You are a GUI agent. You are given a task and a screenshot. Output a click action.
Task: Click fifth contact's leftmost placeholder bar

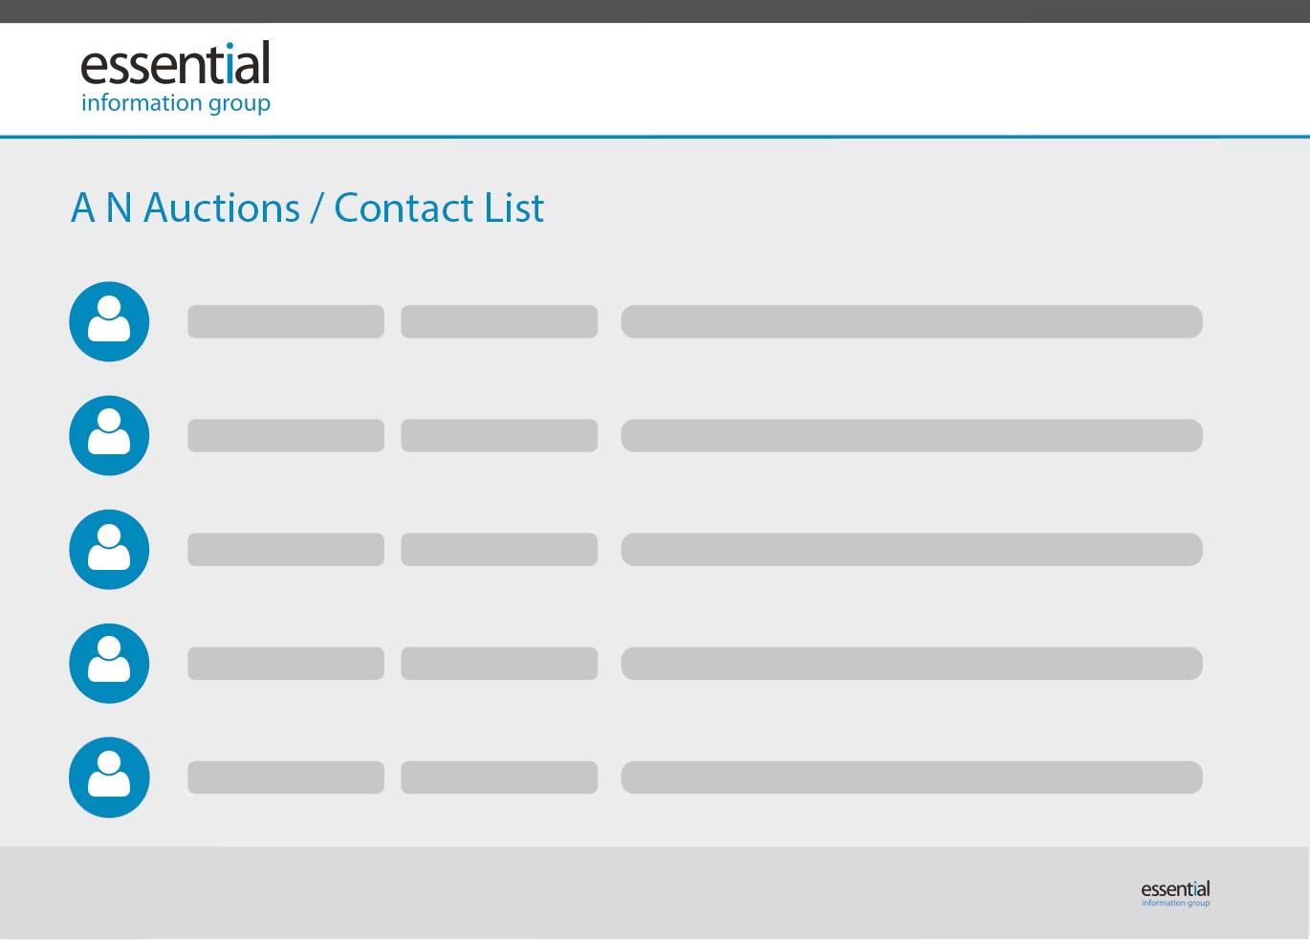pos(286,777)
